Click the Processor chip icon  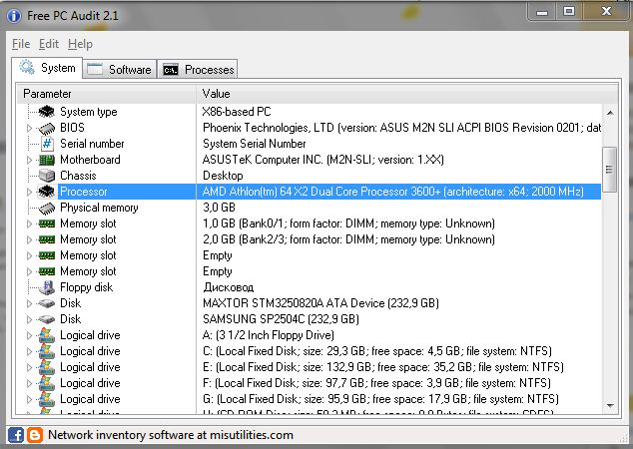coord(46,192)
